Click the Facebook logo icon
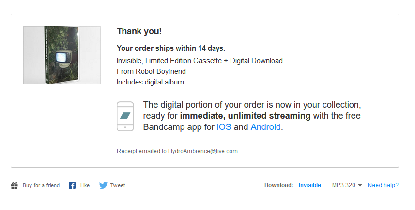This screenshot has width=415, height=210. 72,185
